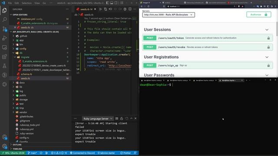Open the View menu
This screenshot has height=156, width=278.
click(37, 3)
